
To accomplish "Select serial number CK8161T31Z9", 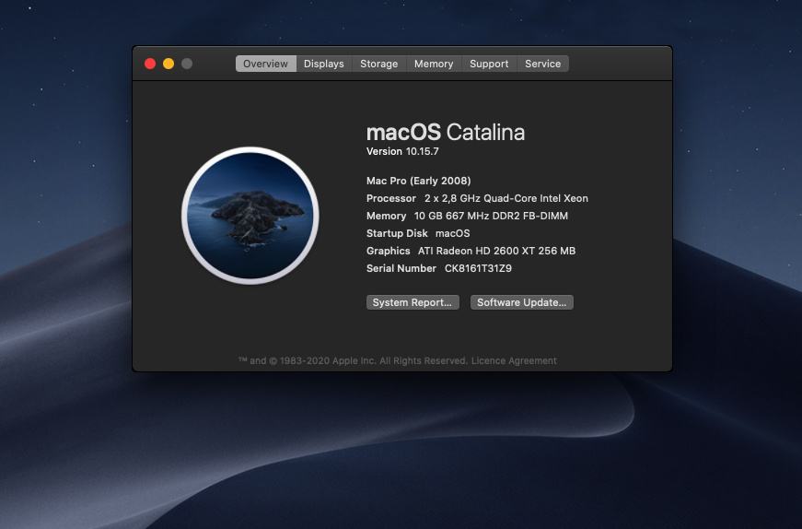I will point(478,268).
